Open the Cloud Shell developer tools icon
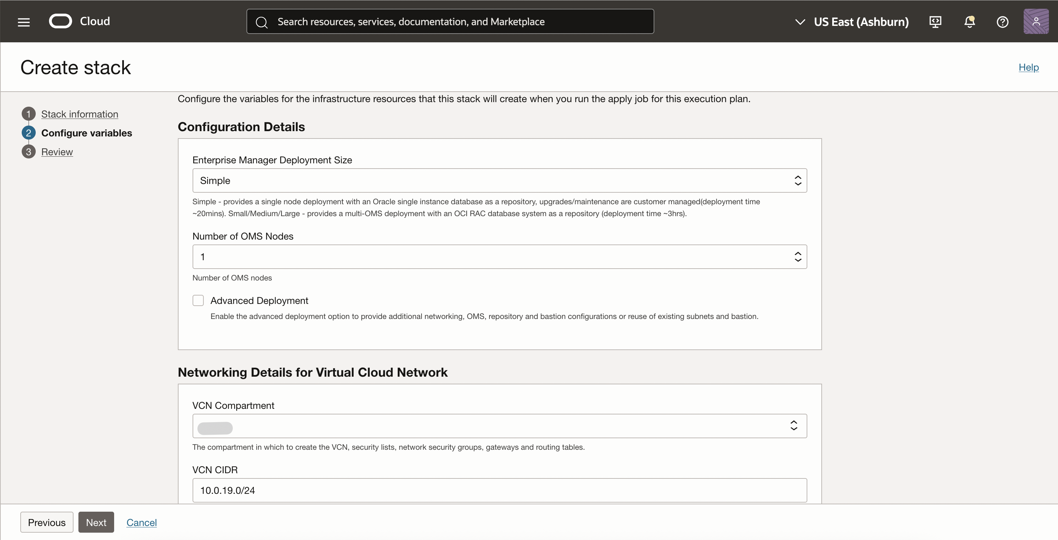The width and height of the screenshot is (1058, 540). click(935, 22)
